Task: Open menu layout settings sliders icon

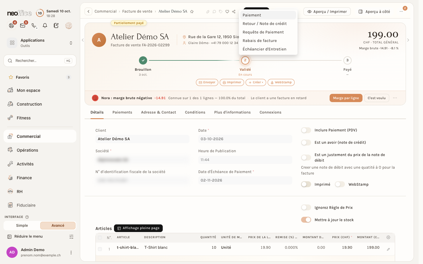Action: (x=71, y=236)
